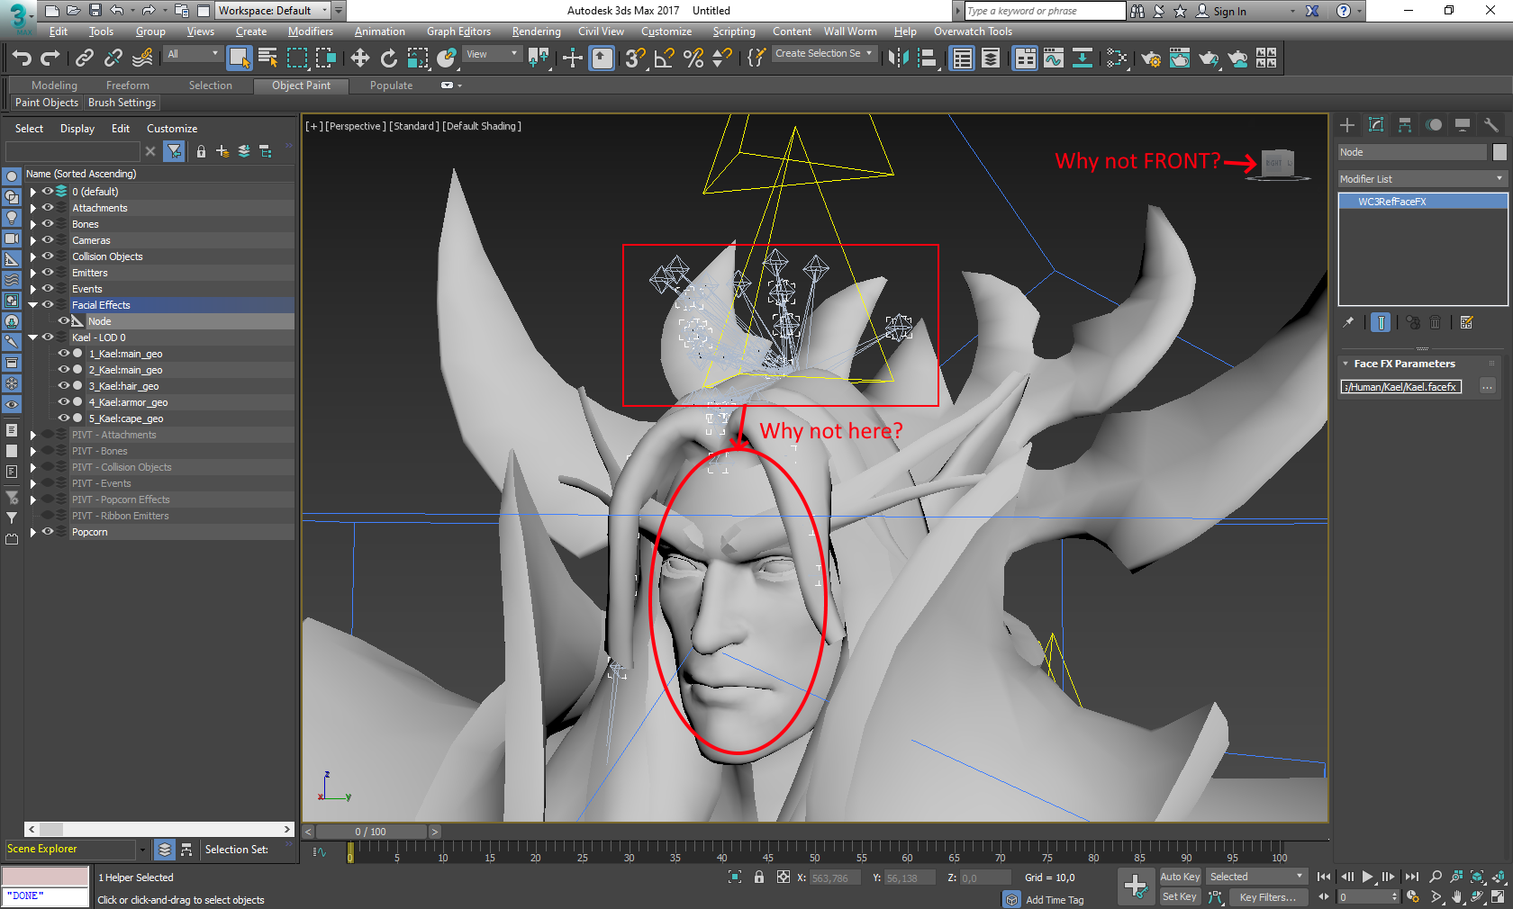Open the Graph Editors menu
This screenshot has width=1513, height=909.
click(x=458, y=31)
